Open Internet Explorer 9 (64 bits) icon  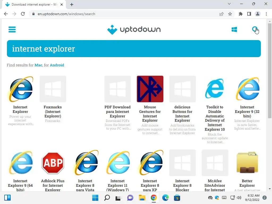point(20,163)
